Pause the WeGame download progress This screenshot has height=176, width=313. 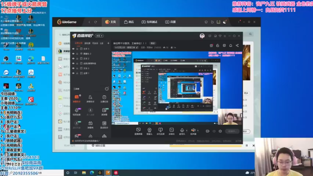[247, 145]
